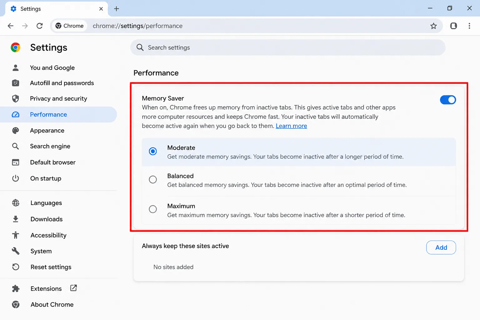Click the Add button for active sites
480x320 pixels.
[441, 247]
